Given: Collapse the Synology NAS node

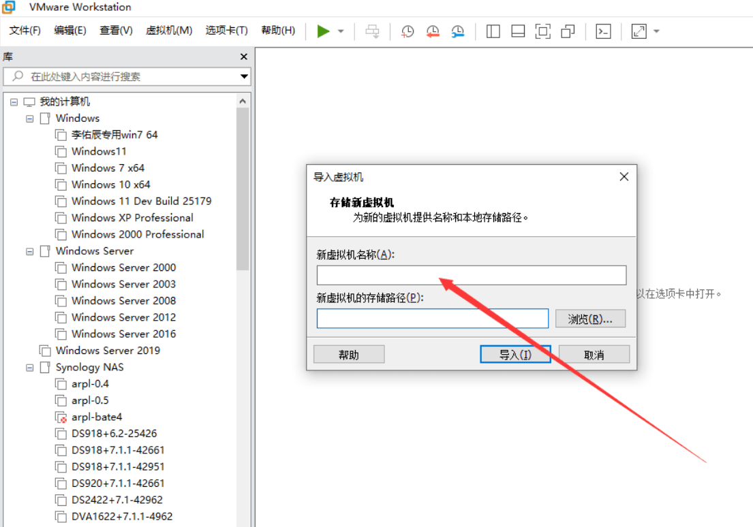Looking at the screenshot, I should (x=29, y=366).
